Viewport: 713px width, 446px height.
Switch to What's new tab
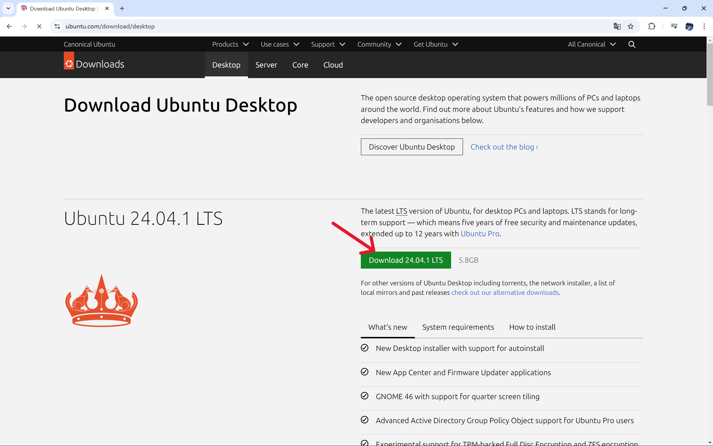(x=388, y=327)
